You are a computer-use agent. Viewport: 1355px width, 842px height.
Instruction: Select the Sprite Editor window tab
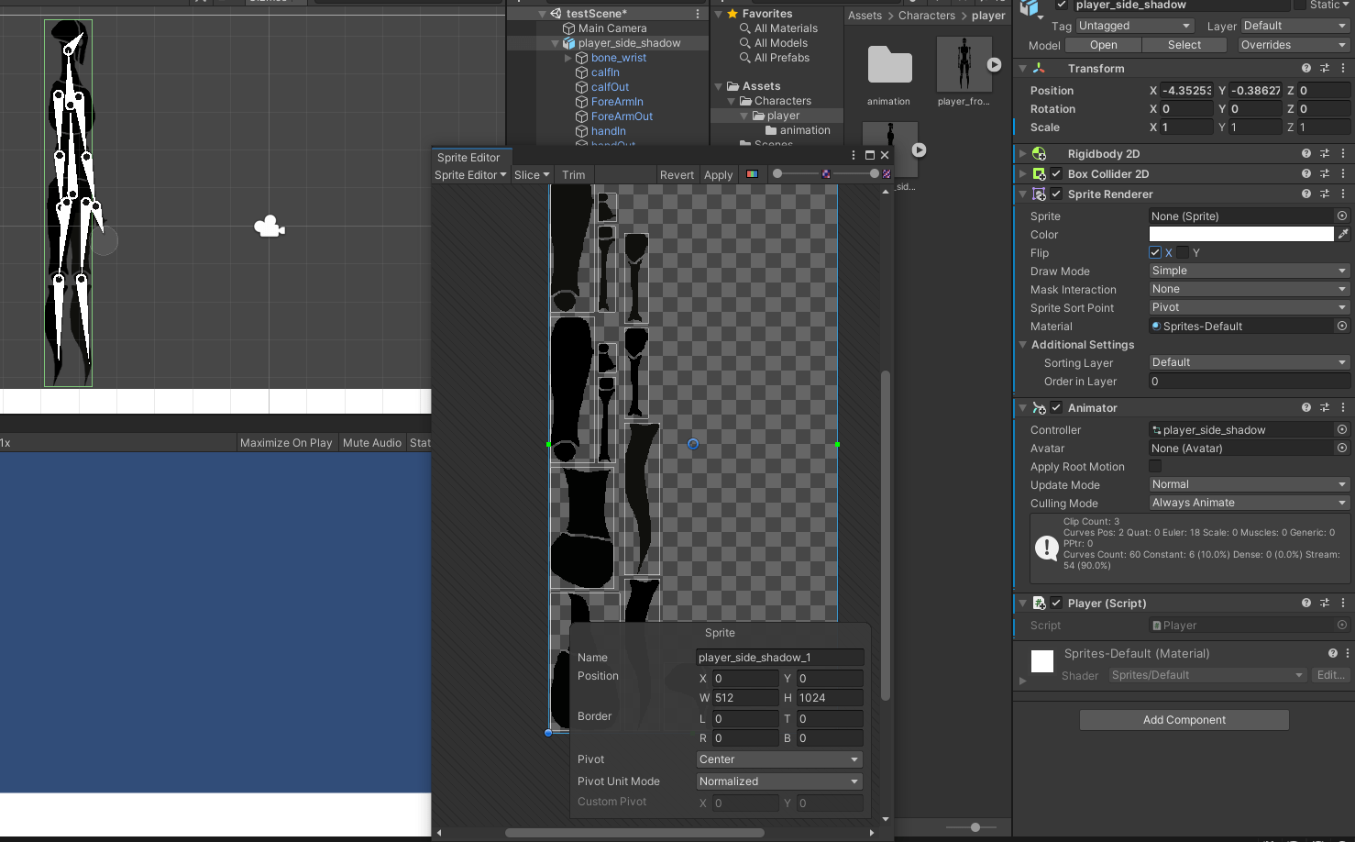point(468,158)
